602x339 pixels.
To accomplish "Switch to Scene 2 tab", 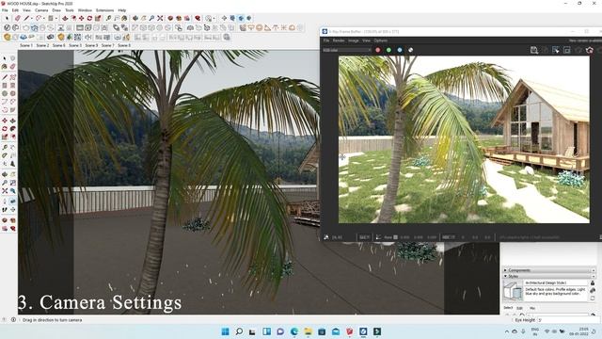I will (42, 45).
